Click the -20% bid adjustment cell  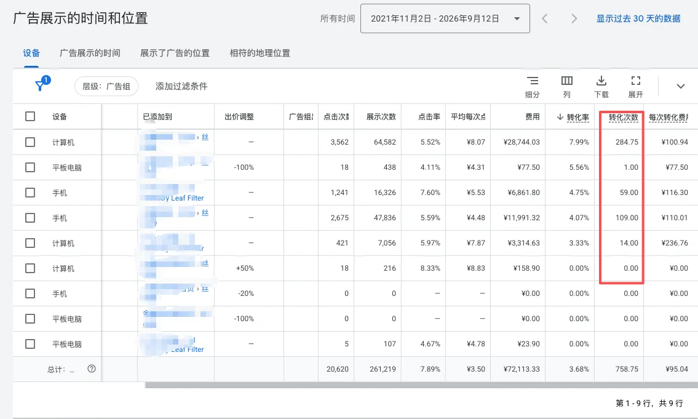(x=246, y=293)
